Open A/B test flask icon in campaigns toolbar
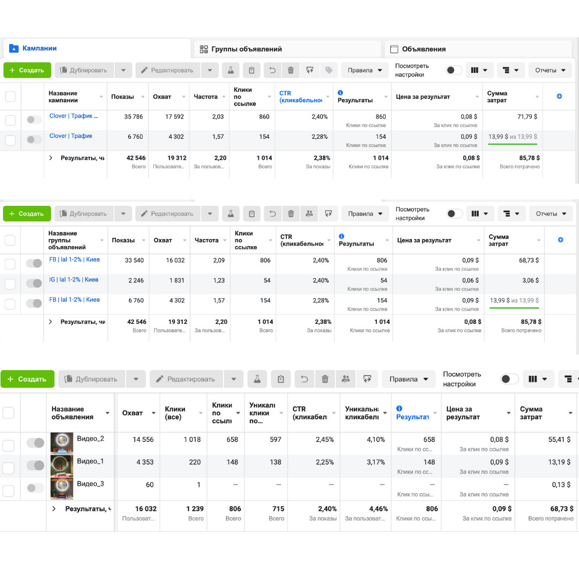The width and height of the screenshot is (579, 579). coord(231,70)
